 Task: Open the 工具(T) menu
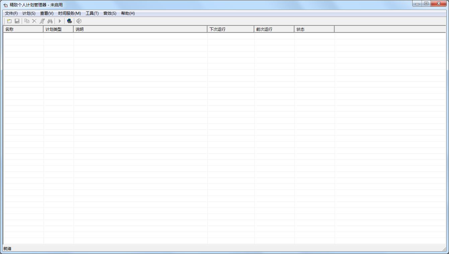(92, 13)
